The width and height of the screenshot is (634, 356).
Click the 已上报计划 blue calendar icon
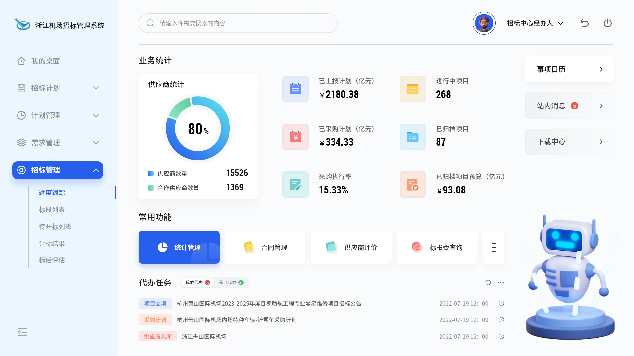tap(295, 89)
